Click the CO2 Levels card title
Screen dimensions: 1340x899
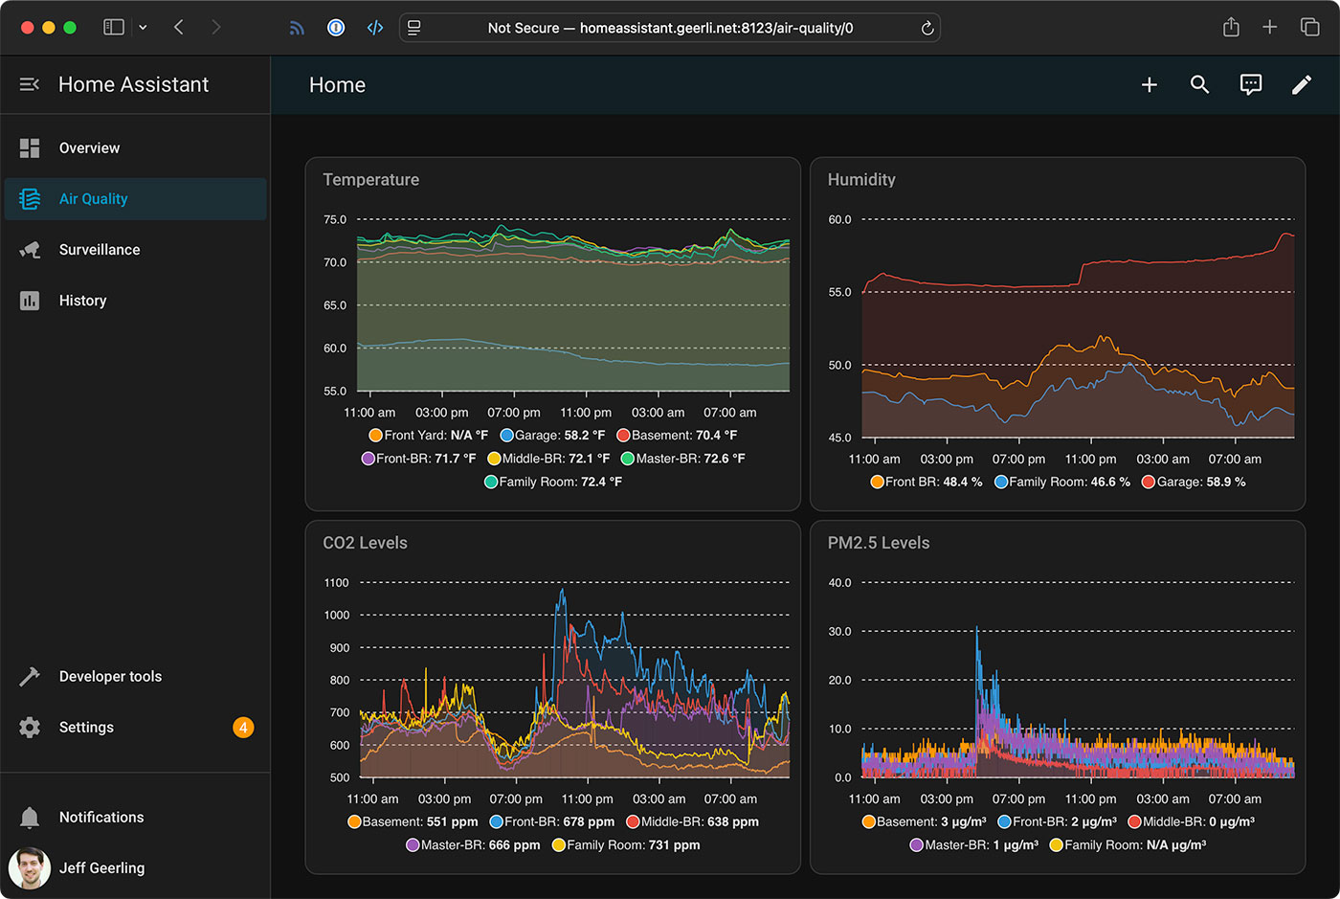point(366,543)
